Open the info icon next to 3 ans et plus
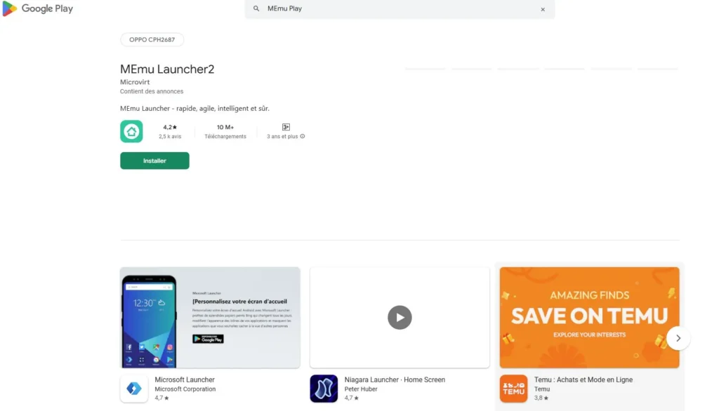Image resolution: width=719 pixels, height=411 pixels. tap(302, 136)
